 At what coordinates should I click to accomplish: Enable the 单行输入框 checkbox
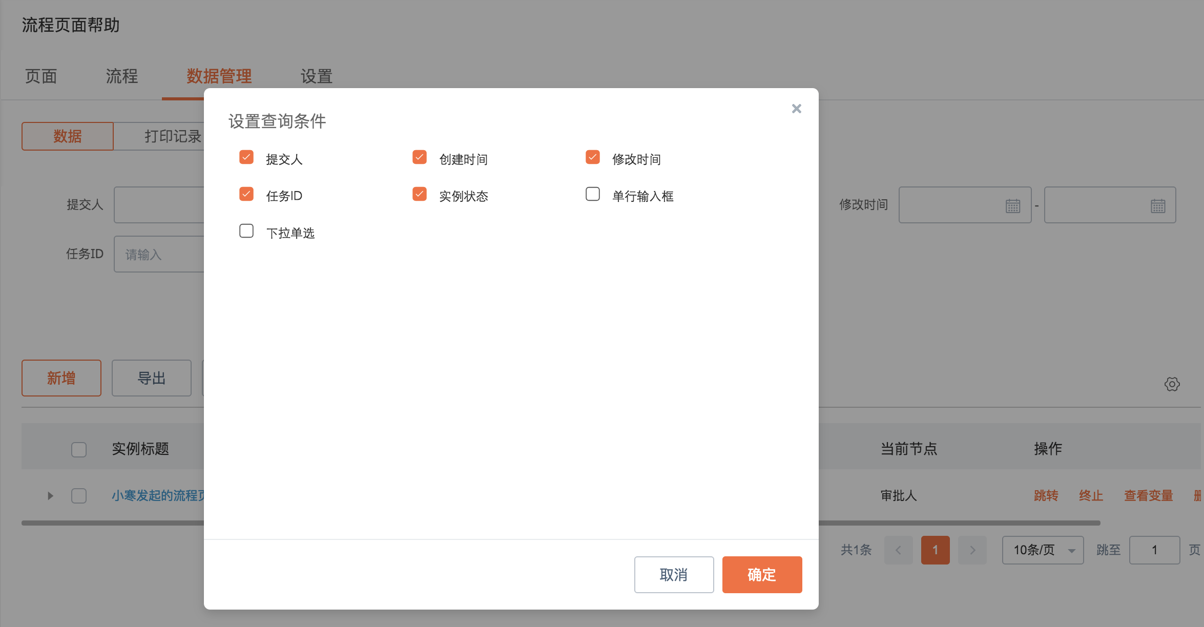click(x=593, y=194)
